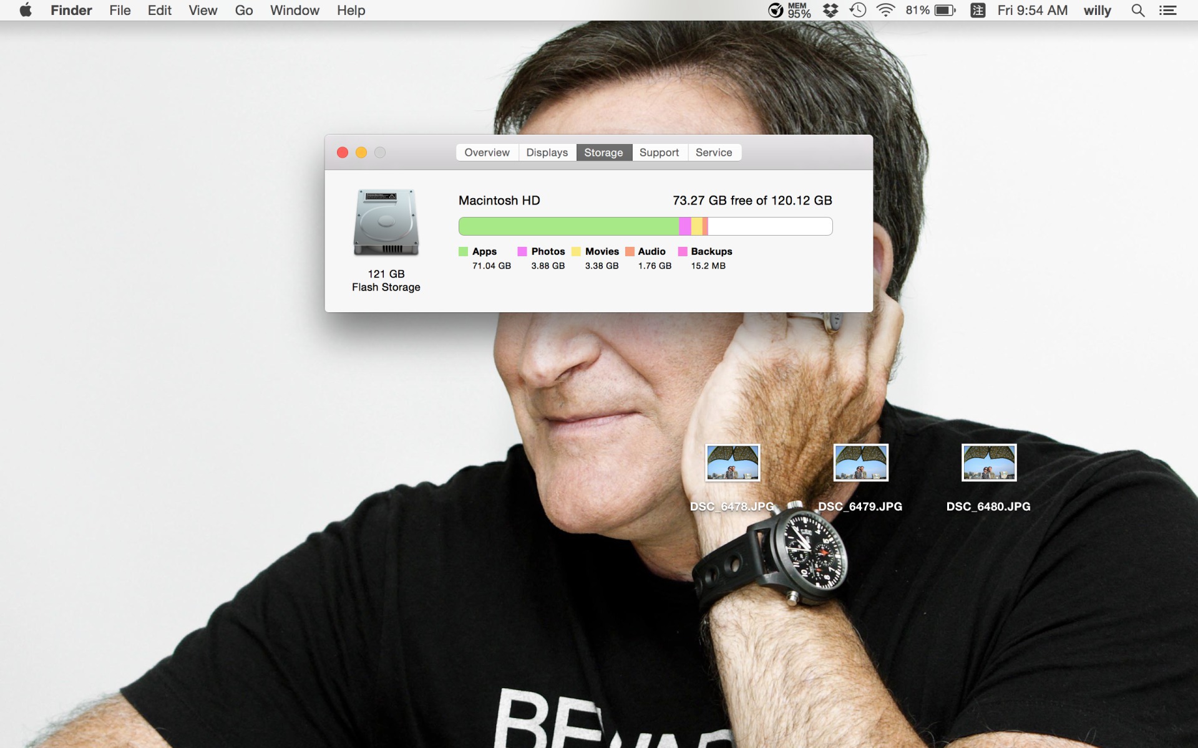Open the Help menu
The height and width of the screenshot is (748, 1198).
[x=351, y=10]
